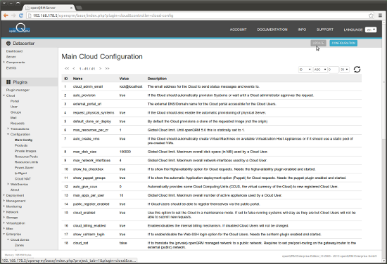
Task: Expand the Transactions tree node
Action: tap(8, 128)
